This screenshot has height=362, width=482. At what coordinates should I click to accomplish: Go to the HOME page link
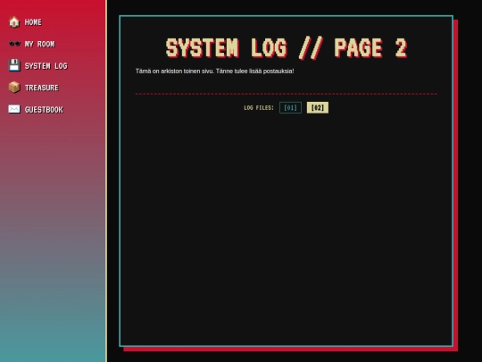(33, 22)
